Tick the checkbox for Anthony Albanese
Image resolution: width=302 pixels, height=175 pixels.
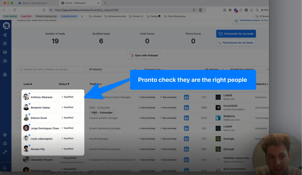tap(18, 97)
